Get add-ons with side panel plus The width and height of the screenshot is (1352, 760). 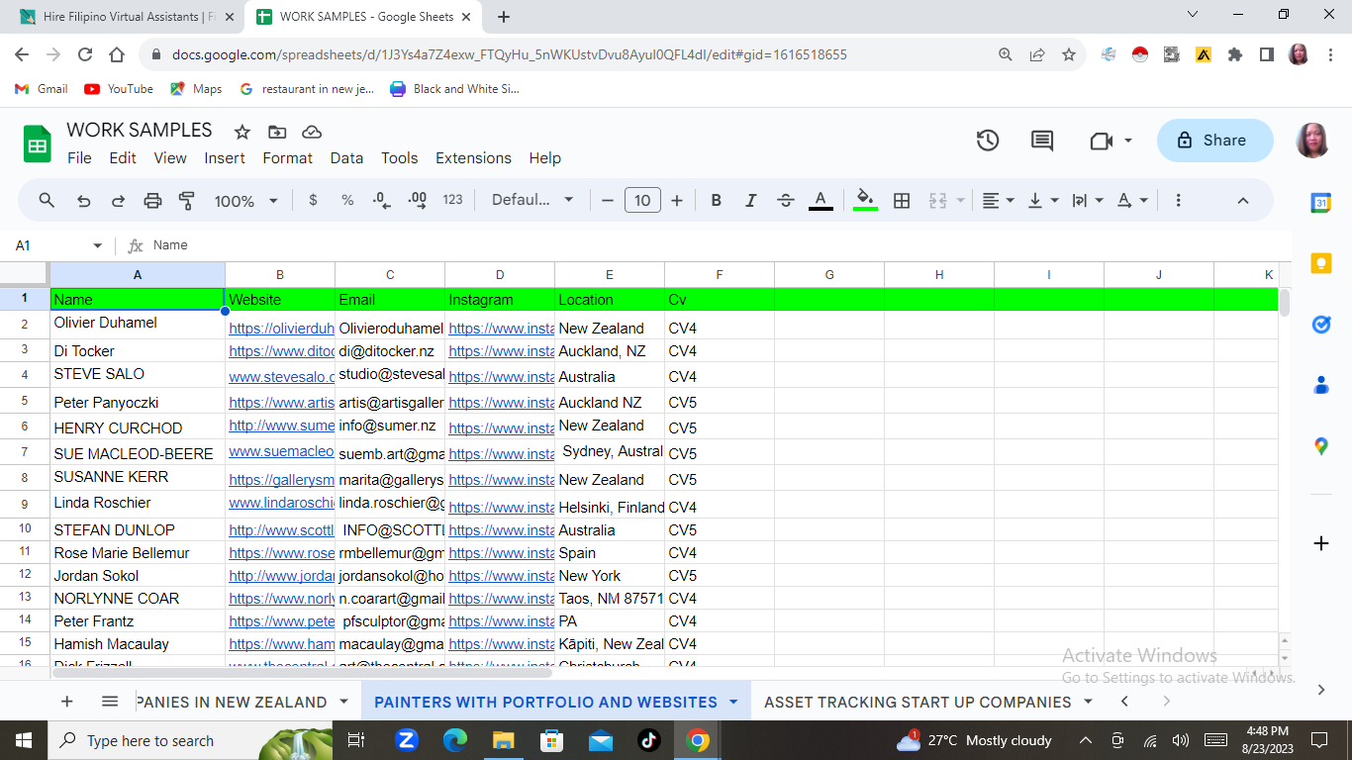click(1321, 543)
